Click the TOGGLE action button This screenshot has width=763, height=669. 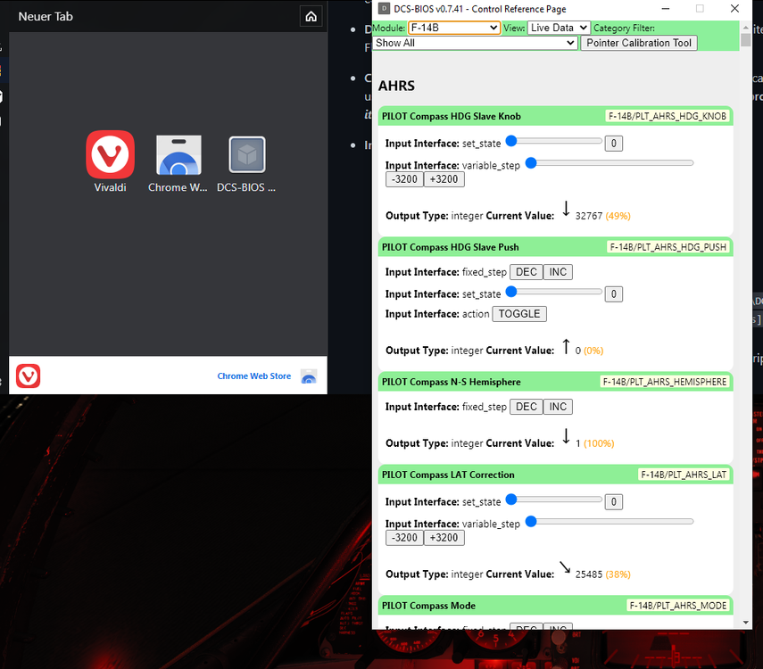pos(519,314)
